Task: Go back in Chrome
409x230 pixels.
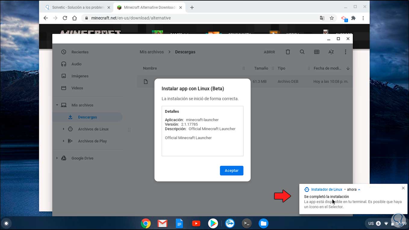Action: pyautogui.click(x=46, y=18)
